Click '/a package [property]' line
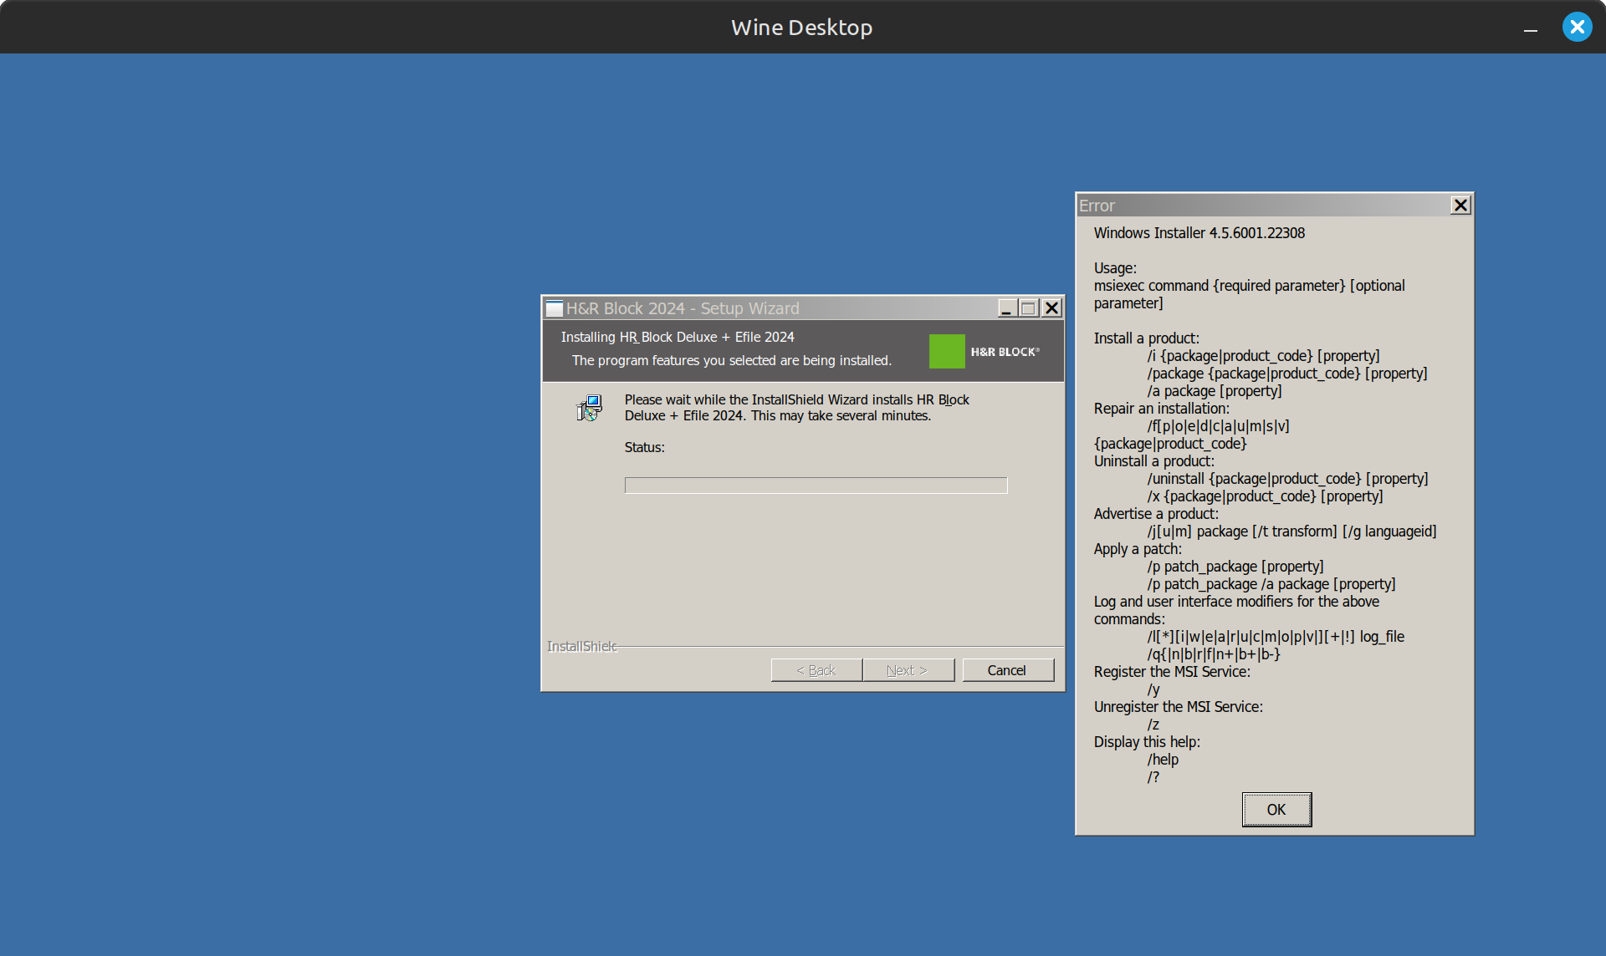Screen dimensions: 1606x956 [1215, 391]
